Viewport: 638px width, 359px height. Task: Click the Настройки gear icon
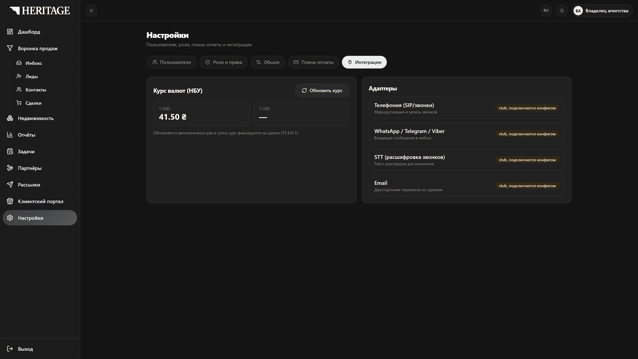coord(10,218)
